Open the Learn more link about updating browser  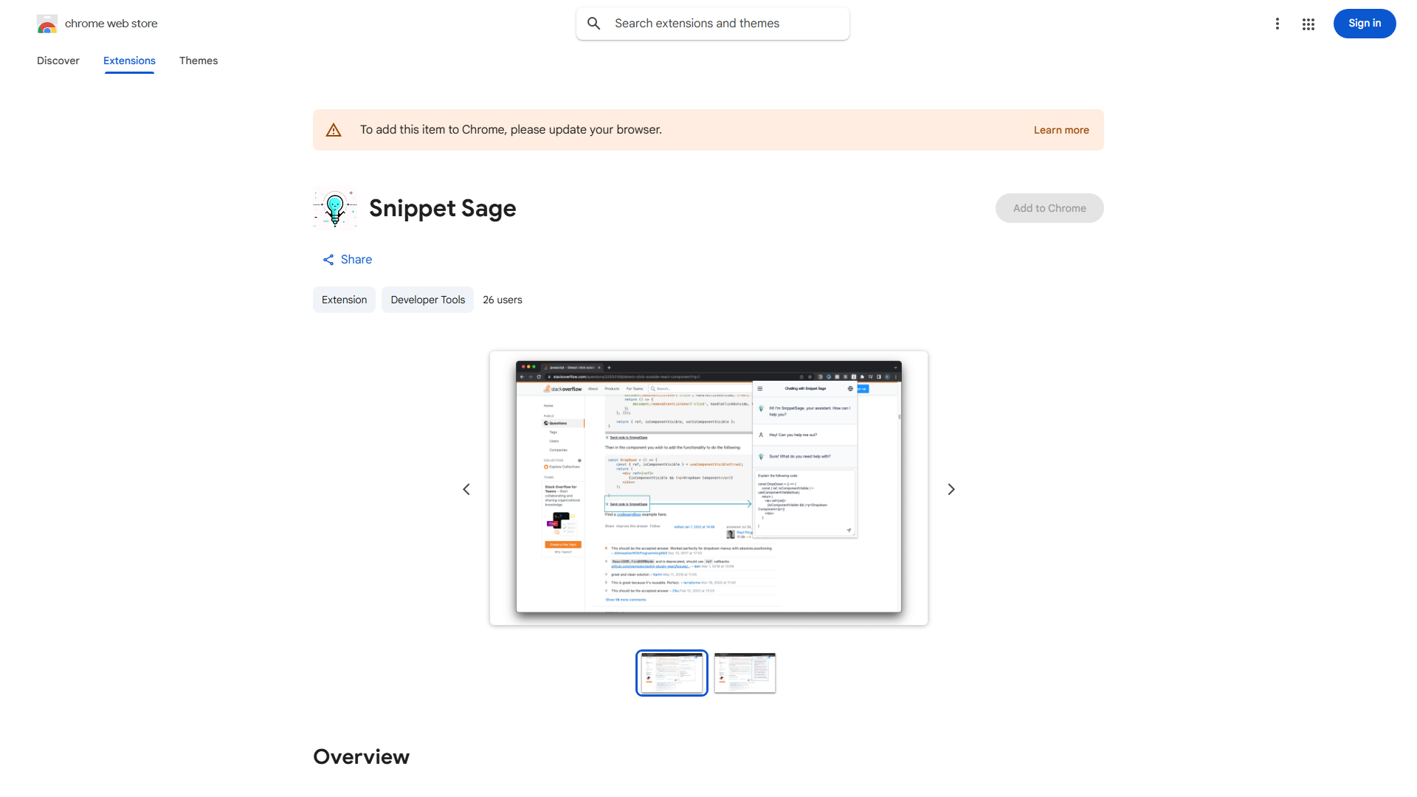(x=1061, y=129)
